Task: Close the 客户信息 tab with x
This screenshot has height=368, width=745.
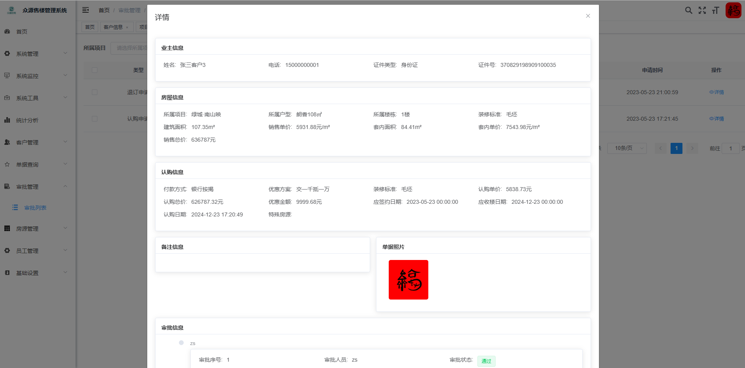Action: (127, 27)
